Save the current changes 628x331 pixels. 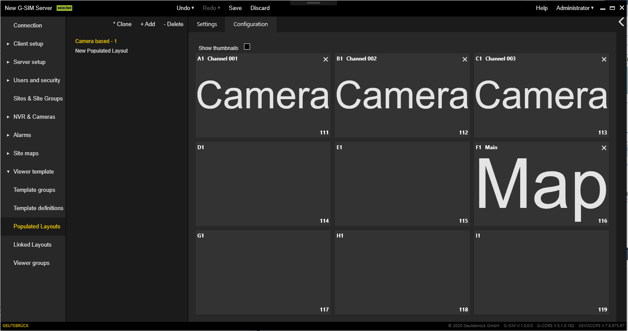(x=235, y=8)
